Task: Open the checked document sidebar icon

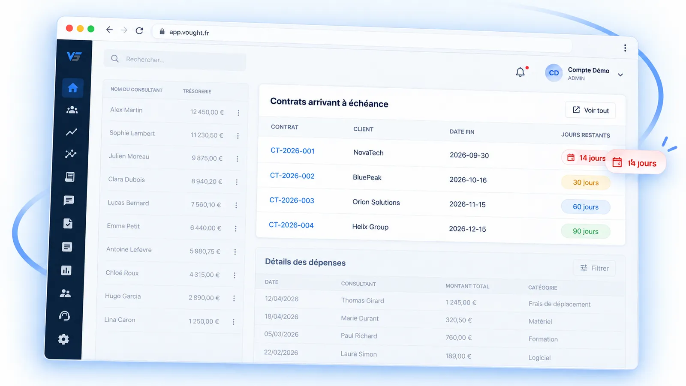Action: coord(68,223)
